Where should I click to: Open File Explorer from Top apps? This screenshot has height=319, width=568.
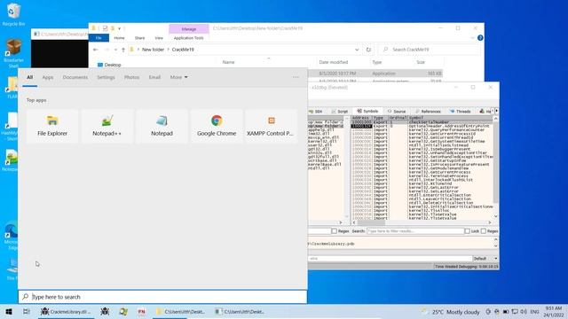pyautogui.click(x=52, y=126)
